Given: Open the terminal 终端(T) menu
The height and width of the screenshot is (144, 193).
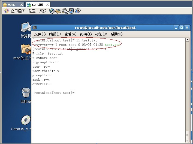Looking at the screenshot, I should coord(86,34).
